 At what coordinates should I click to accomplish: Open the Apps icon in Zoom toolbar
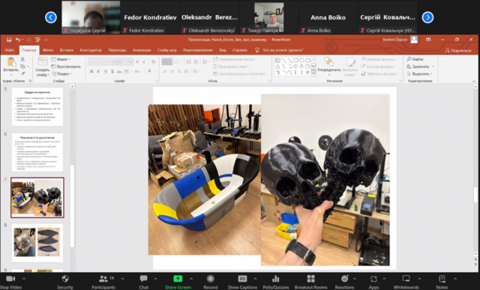pyautogui.click(x=373, y=279)
